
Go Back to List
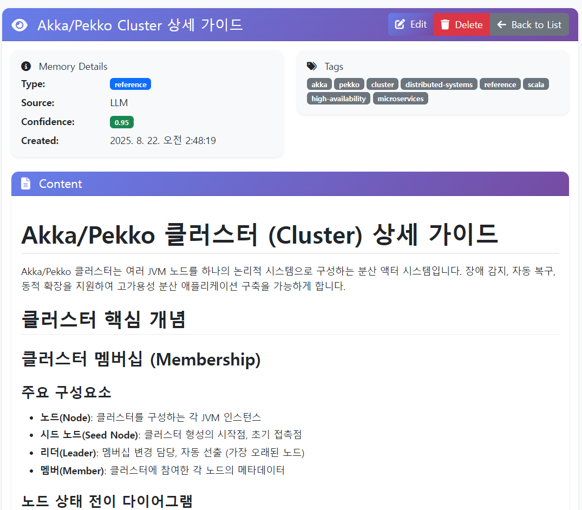click(529, 24)
